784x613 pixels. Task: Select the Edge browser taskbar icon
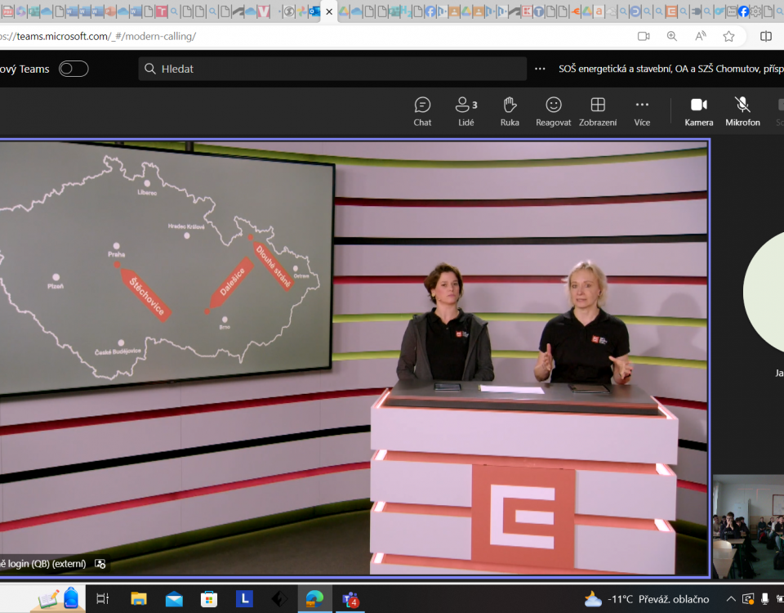point(315,598)
